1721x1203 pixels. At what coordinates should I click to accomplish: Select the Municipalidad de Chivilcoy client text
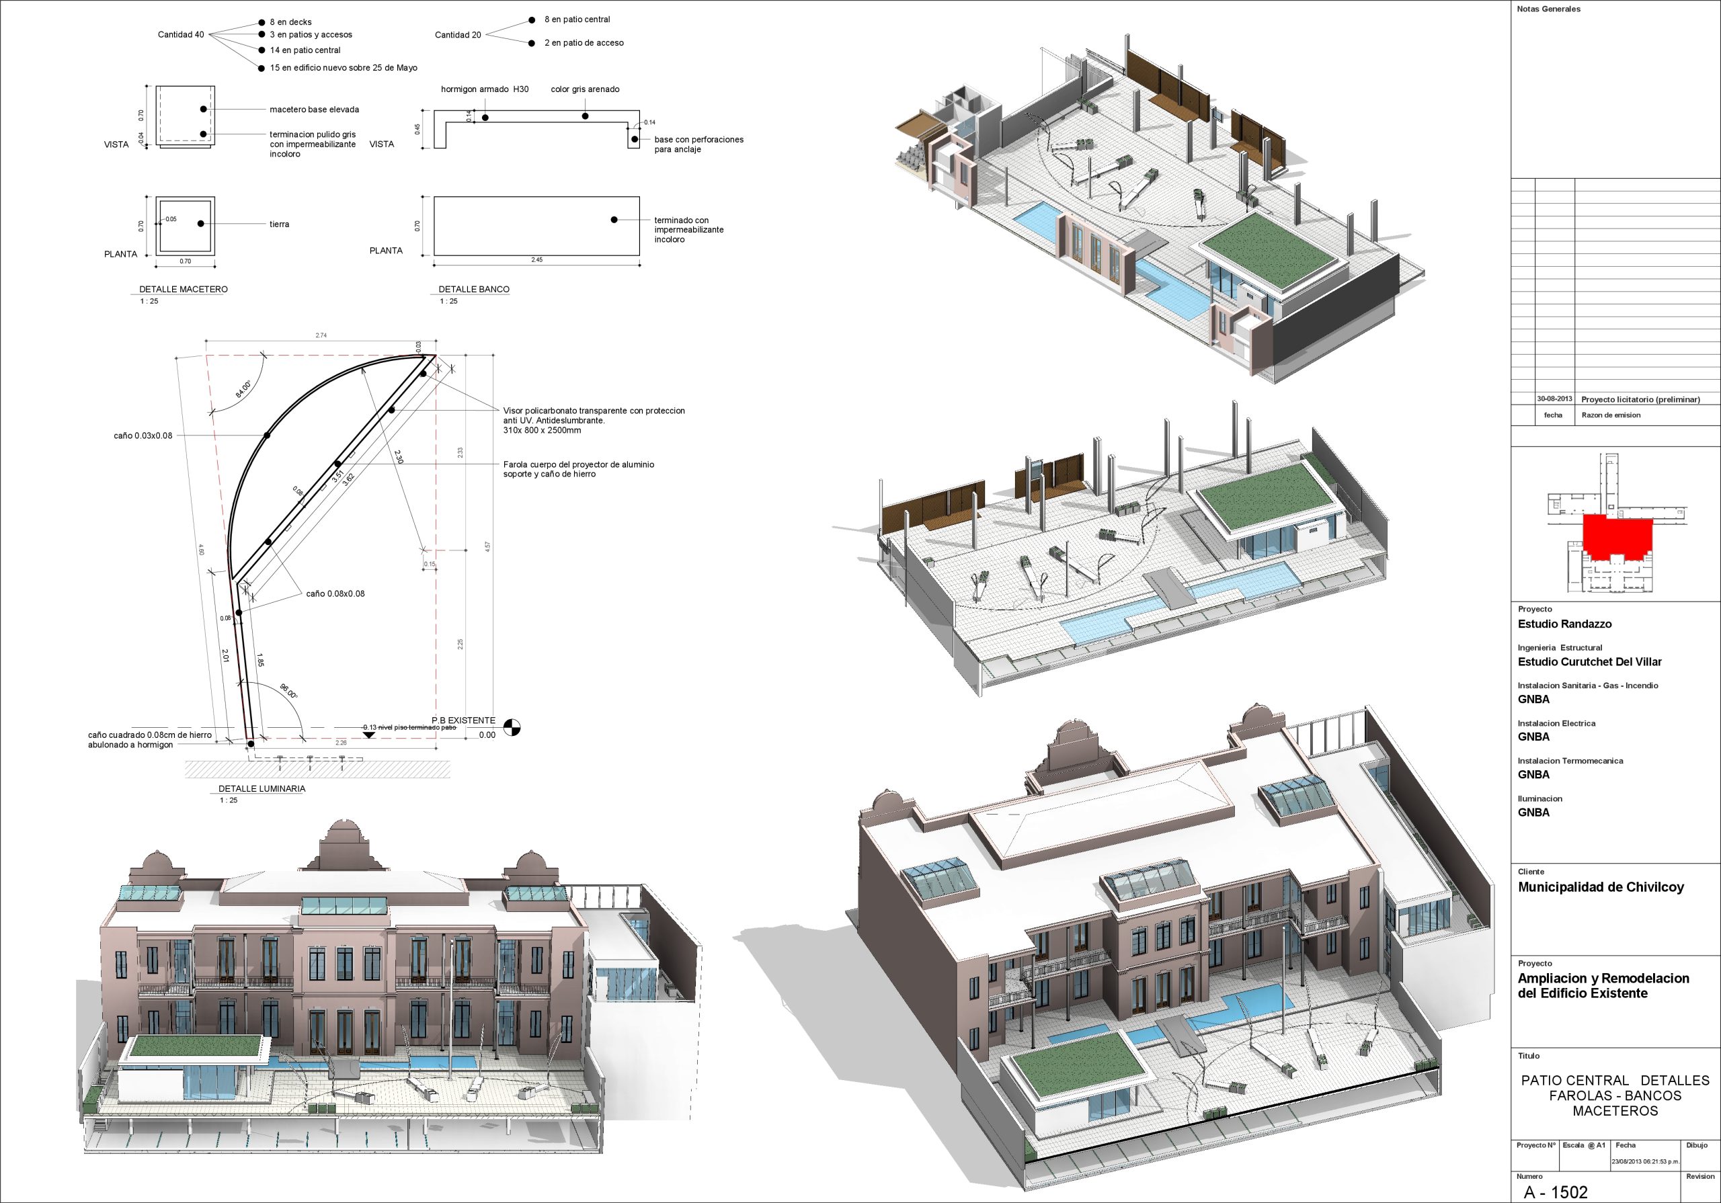tap(1600, 887)
